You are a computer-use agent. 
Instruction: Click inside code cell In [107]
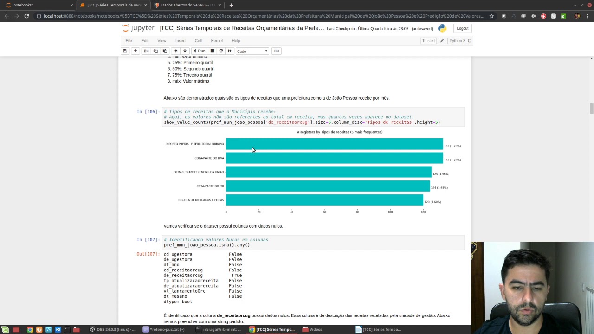click(x=313, y=243)
